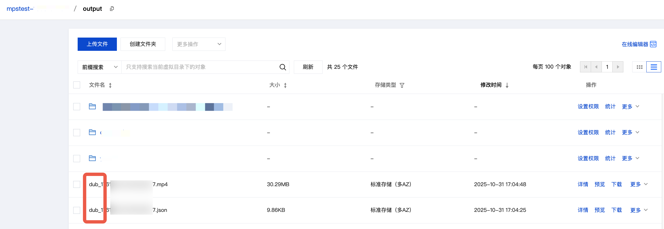
Task: Filter by storage type (存储类型)
Action: pos(402,85)
